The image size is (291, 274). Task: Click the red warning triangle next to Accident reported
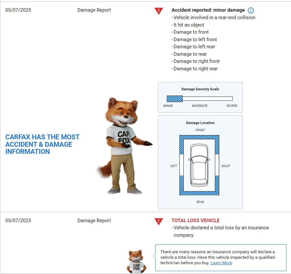pyautogui.click(x=159, y=11)
